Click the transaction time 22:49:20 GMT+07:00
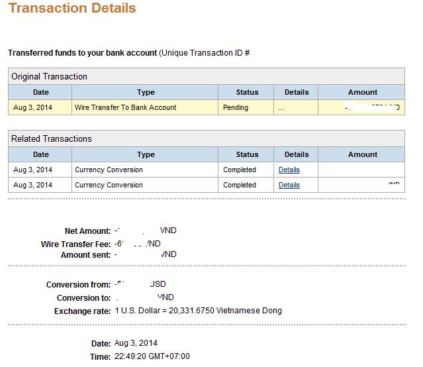The image size is (423, 367). tap(152, 356)
